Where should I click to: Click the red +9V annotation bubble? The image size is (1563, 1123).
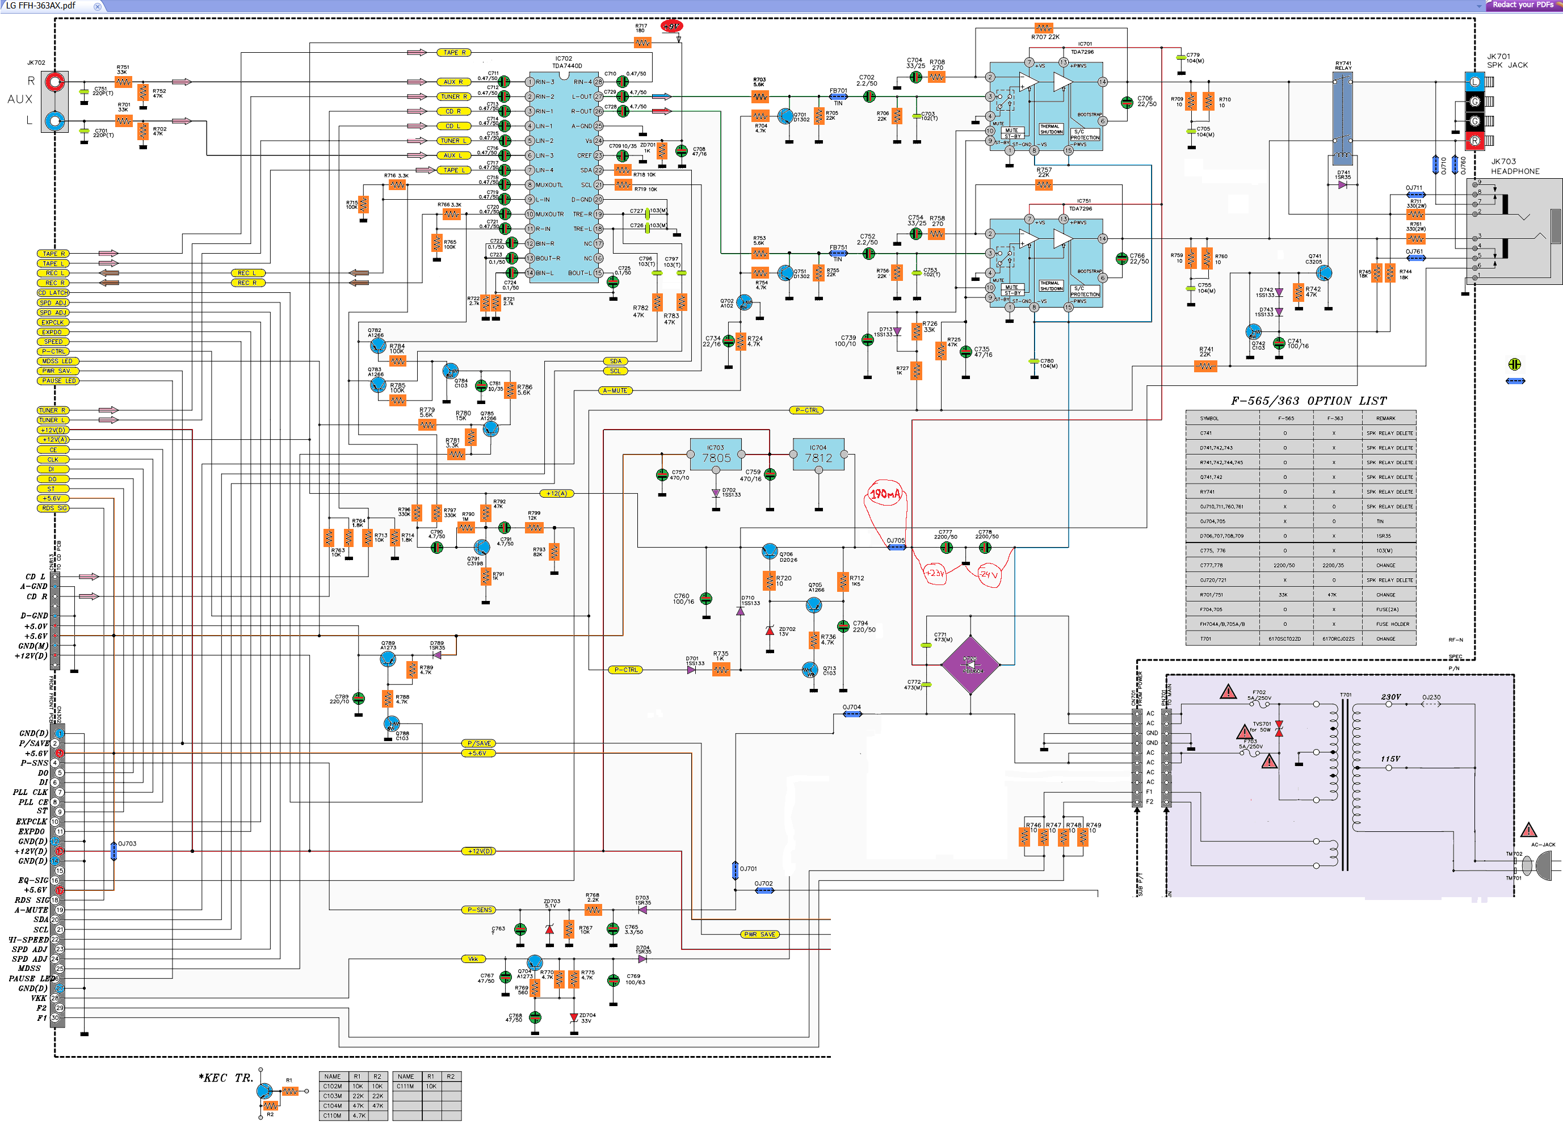[x=671, y=26]
